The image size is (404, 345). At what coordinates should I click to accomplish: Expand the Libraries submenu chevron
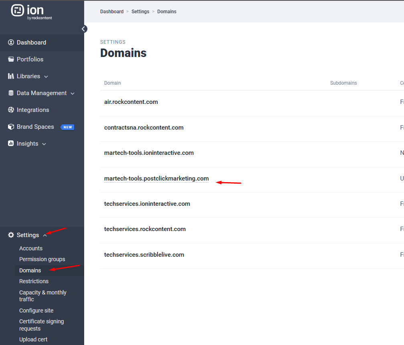click(x=46, y=77)
